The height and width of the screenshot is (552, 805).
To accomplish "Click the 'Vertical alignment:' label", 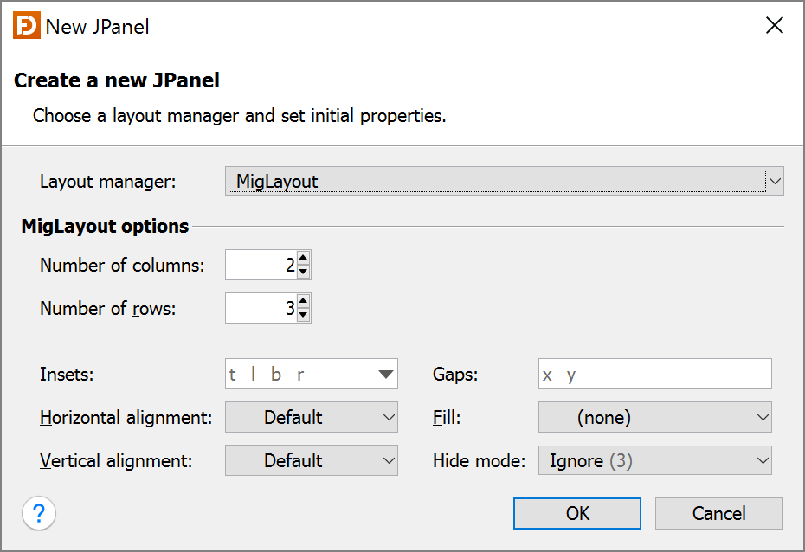I will pyautogui.click(x=116, y=460).
